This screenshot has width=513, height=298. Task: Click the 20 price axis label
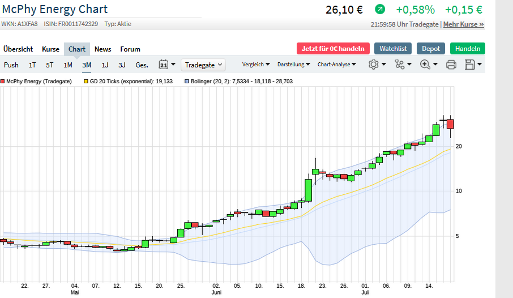[459, 146]
